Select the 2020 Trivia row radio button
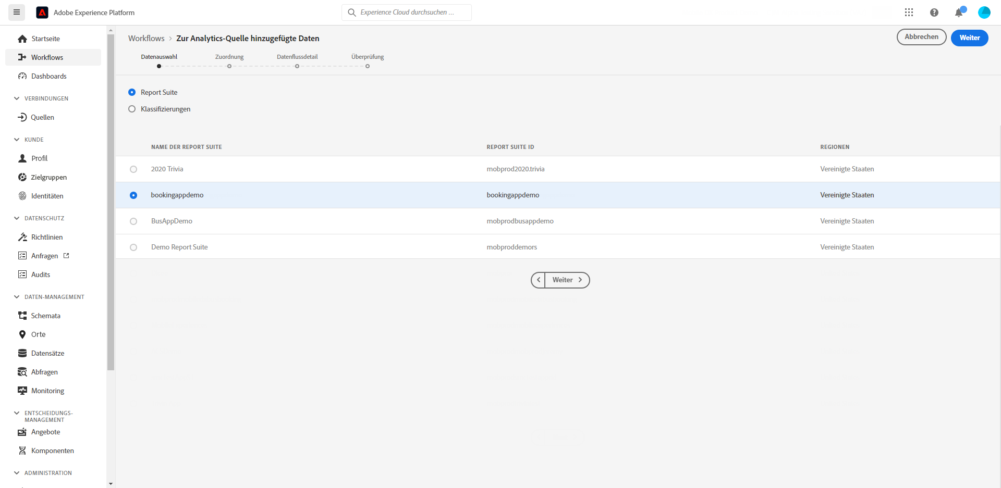The width and height of the screenshot is (1001, 488). click(x=133, y=169)
